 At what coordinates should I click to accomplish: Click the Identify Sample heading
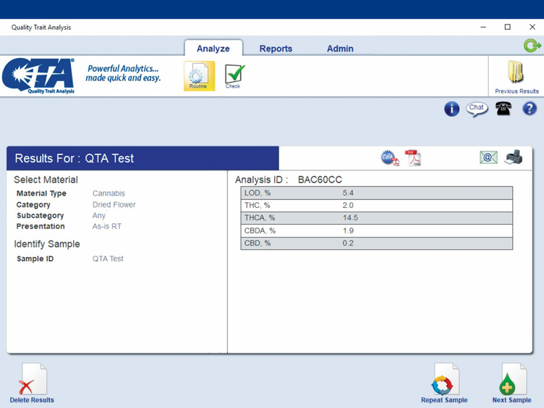[47, 244]
